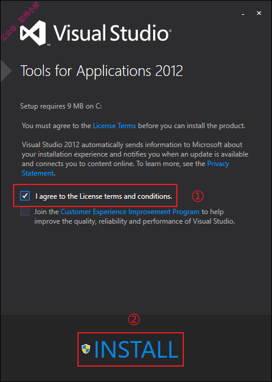Click the pink watermark text in the corner

20,21
